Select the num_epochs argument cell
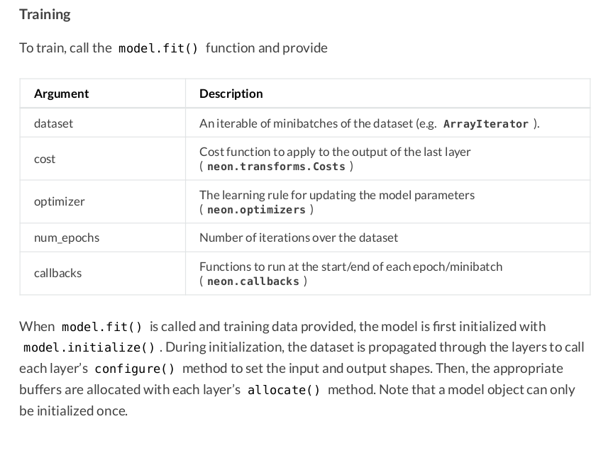Image resolution: width=596 pixels, height=453 pixels. pos(67,237)
